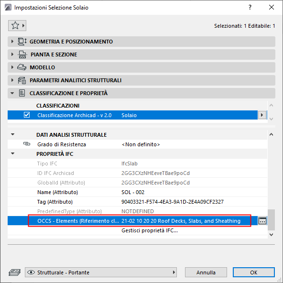This screenshot has height=283, width=283.
Task: Click classifications list scroll down arrow
Action: [271, 119]
